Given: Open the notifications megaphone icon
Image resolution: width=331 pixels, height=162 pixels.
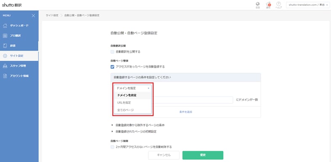Looking at the screenshot, I should click(x=268, y=4).
